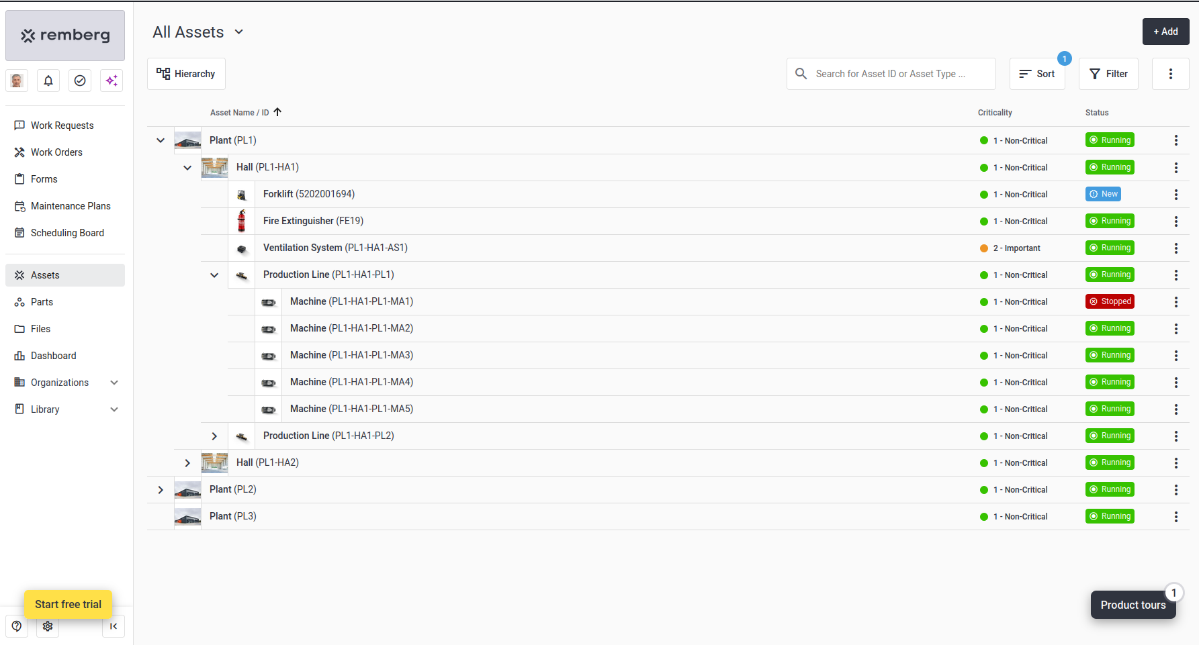This screenshot has width=1199, height=645.
Task: Go to Work Orders in sidebar
Action: tap(56, 152)
